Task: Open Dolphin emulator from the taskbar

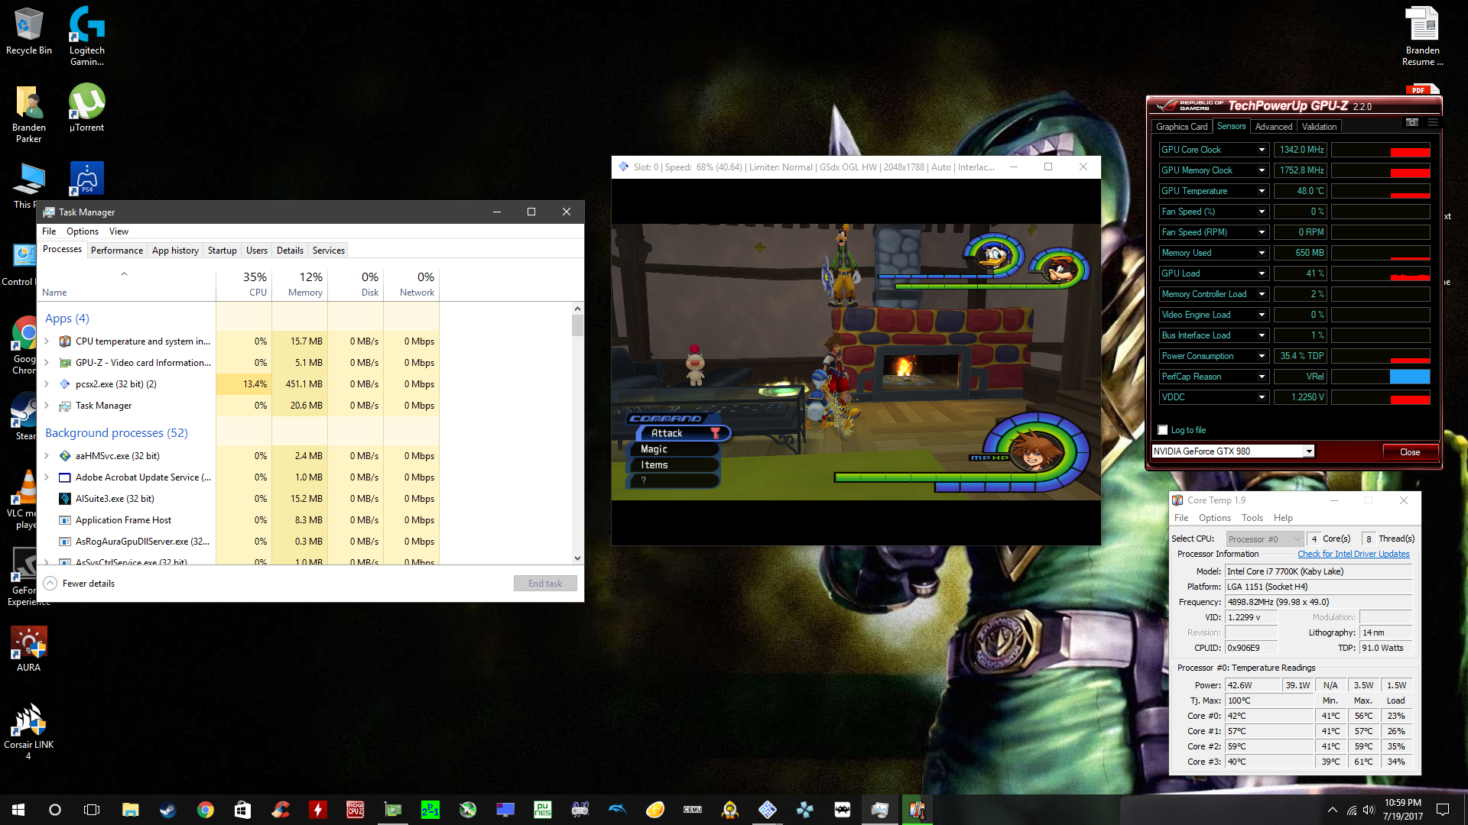Action: click(x=618, y=810)
